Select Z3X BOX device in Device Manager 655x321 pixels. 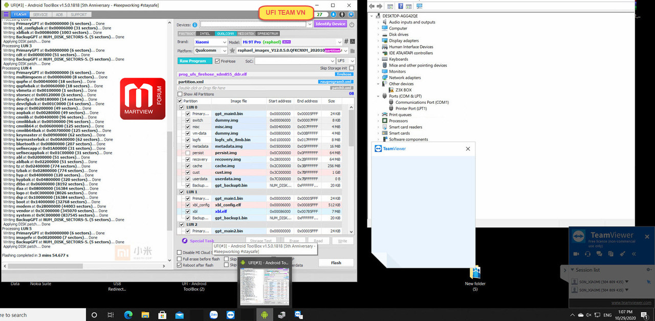pyautogui.click(x=403, y=90)
